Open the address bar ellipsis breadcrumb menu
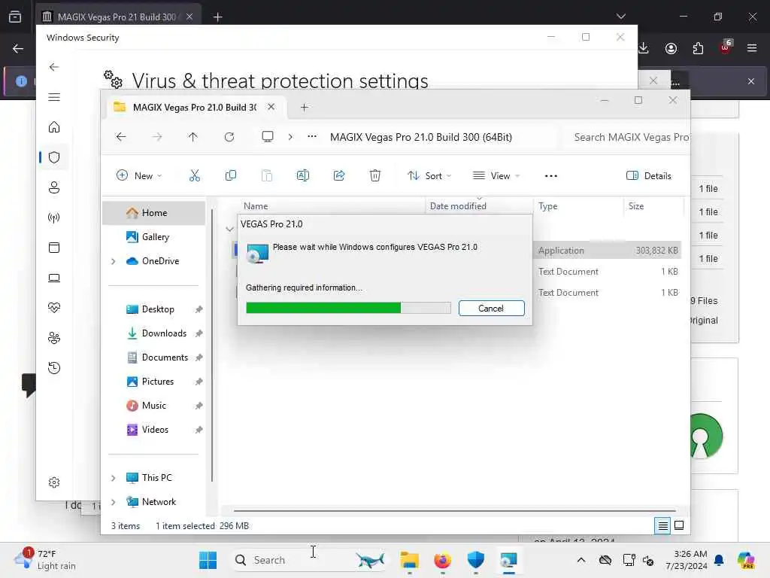The width and height of the screenshot is (770, 578). [x=312, y=137]
